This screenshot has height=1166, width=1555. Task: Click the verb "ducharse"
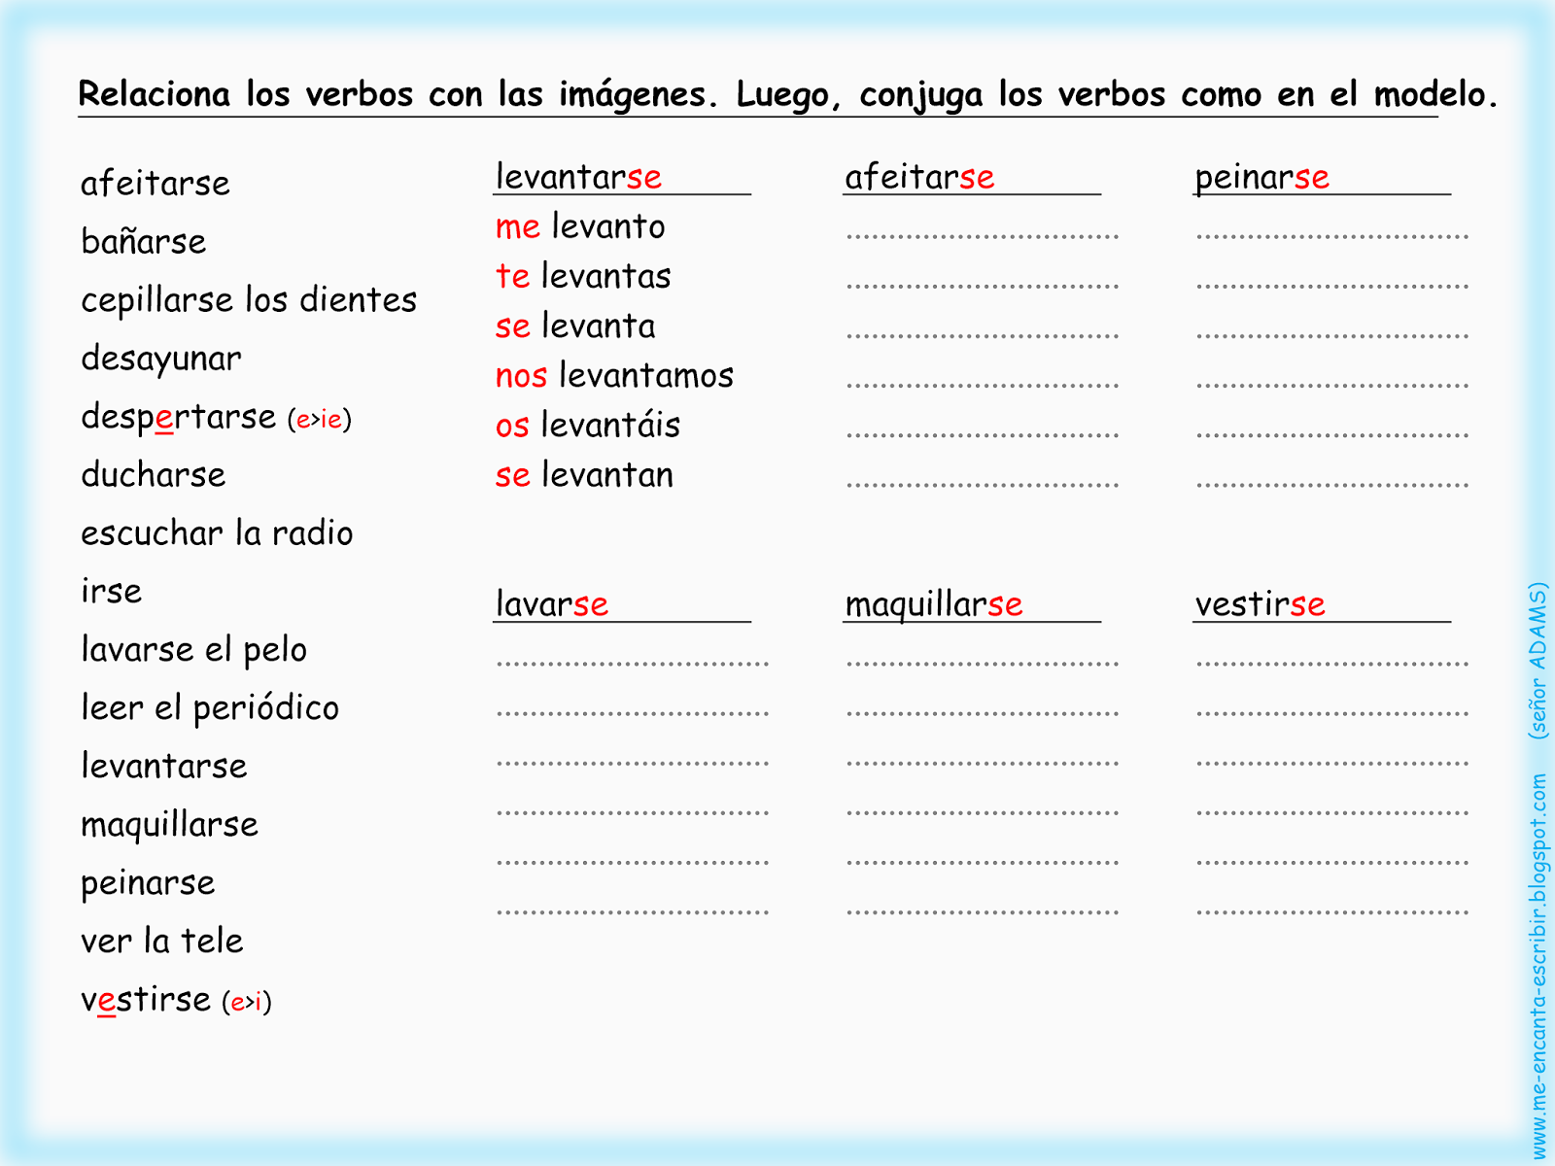154,474
